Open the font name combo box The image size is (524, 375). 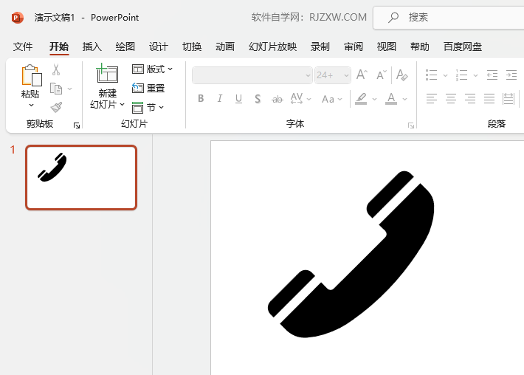pyautogui.click(x=252, y=75)
